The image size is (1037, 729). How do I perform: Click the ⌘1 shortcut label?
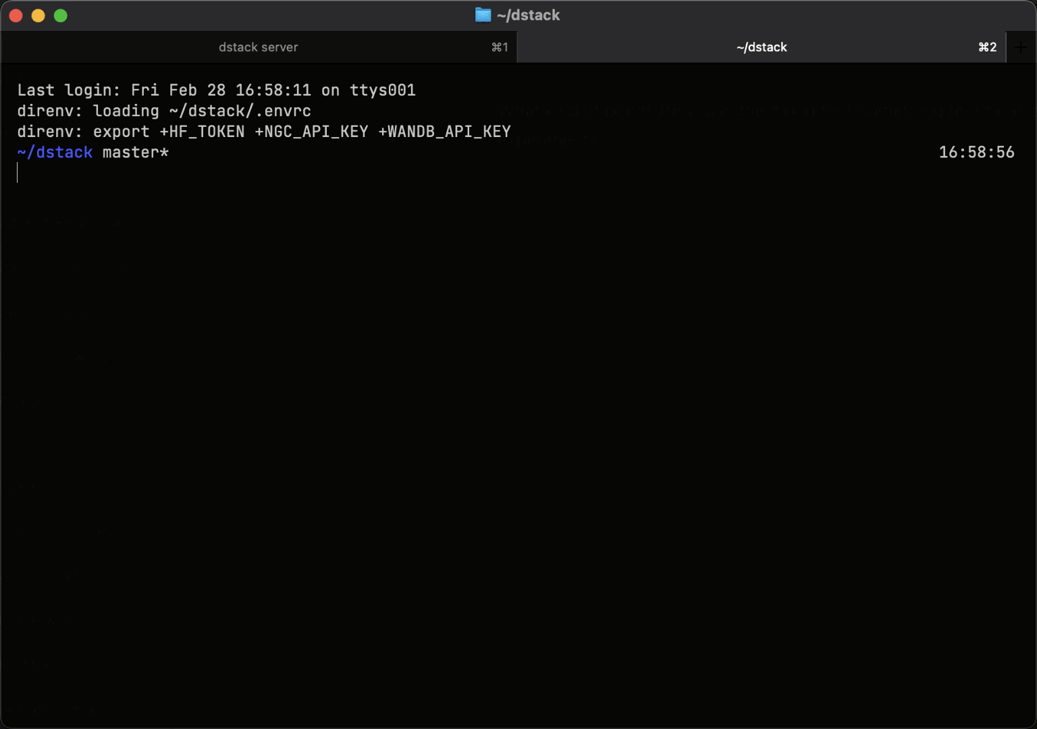(x=500, y=47)
